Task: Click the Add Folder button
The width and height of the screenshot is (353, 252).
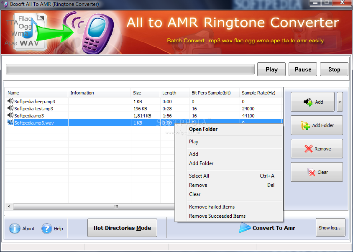Action: tap(317, 125)
